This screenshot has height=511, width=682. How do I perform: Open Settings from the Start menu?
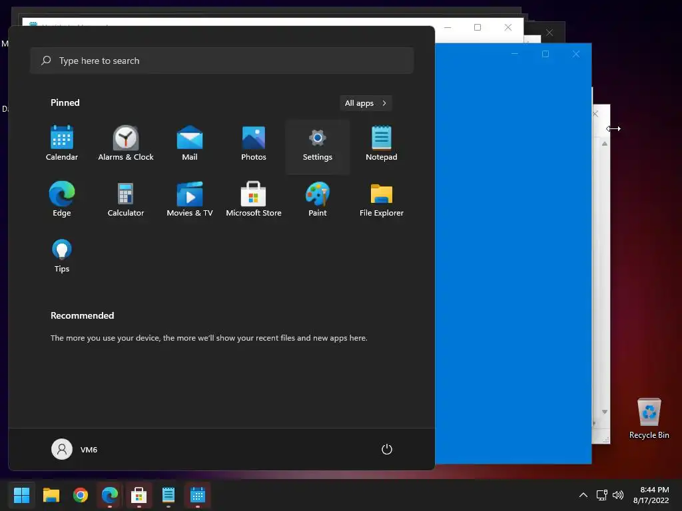[x=318, y=146]
